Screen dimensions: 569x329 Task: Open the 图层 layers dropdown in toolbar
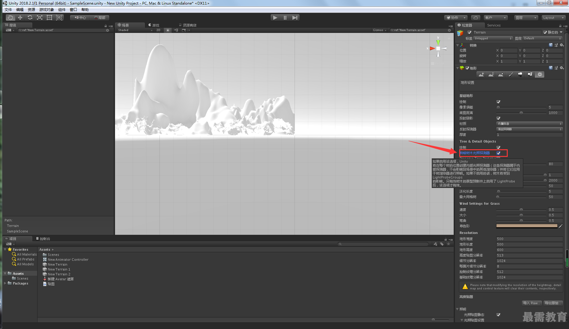526,18
